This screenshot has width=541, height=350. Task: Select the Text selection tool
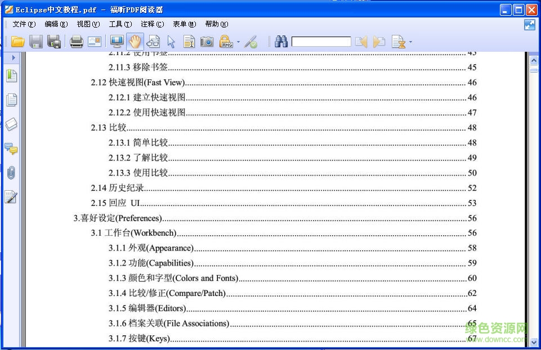click(189, 41)
